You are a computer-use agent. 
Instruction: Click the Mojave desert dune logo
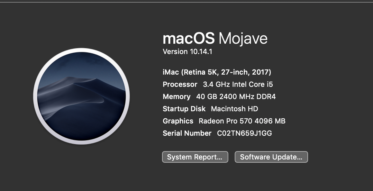point(81,96)
